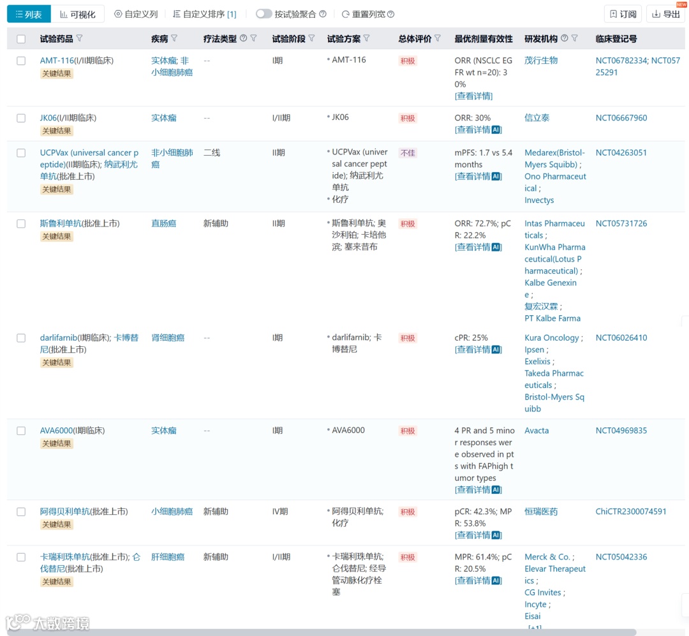Open registry ChiCTR2300074591
This screenshot has width=689, height=636.
631,512
